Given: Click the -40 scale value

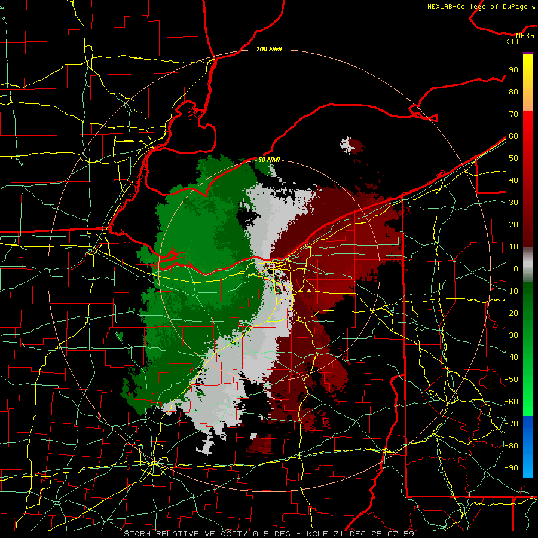Looking at the screenshot, I should (x=511, y=357).
